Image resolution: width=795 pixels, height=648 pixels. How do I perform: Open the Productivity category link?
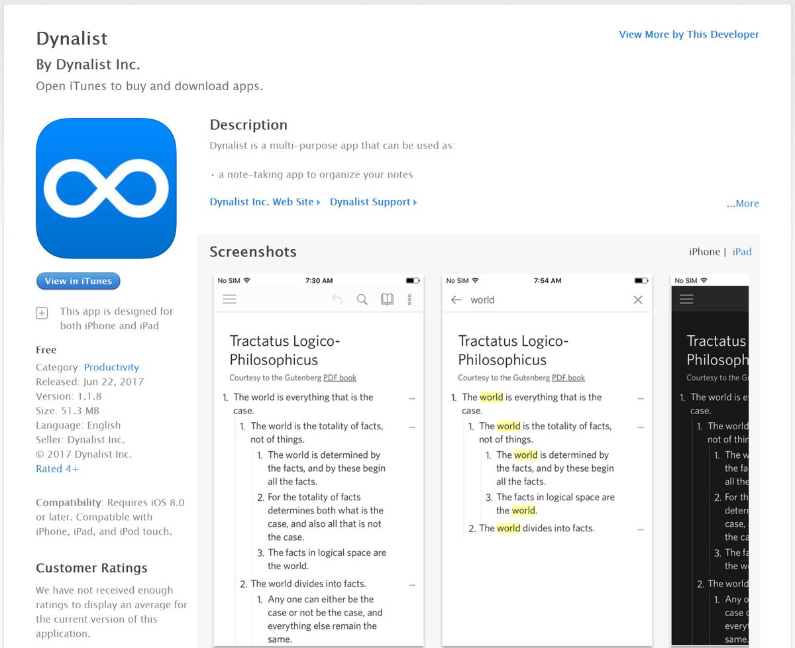[x=111, y=367]
